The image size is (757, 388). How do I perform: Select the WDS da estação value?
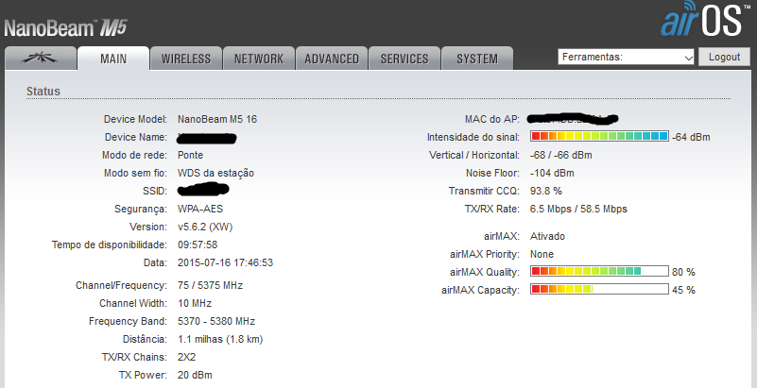click(215, 173)
